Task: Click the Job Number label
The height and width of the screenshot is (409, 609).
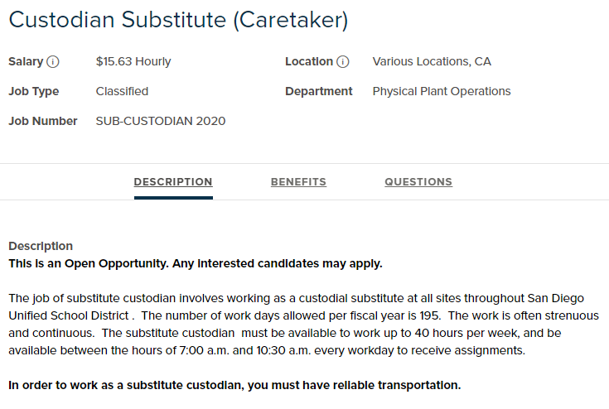Action: click(x=43, y=122)
